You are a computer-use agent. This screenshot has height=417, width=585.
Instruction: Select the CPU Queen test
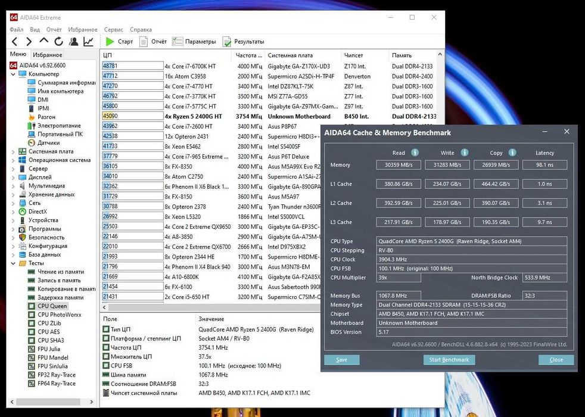pyautogui.click(x=48, y=306)
